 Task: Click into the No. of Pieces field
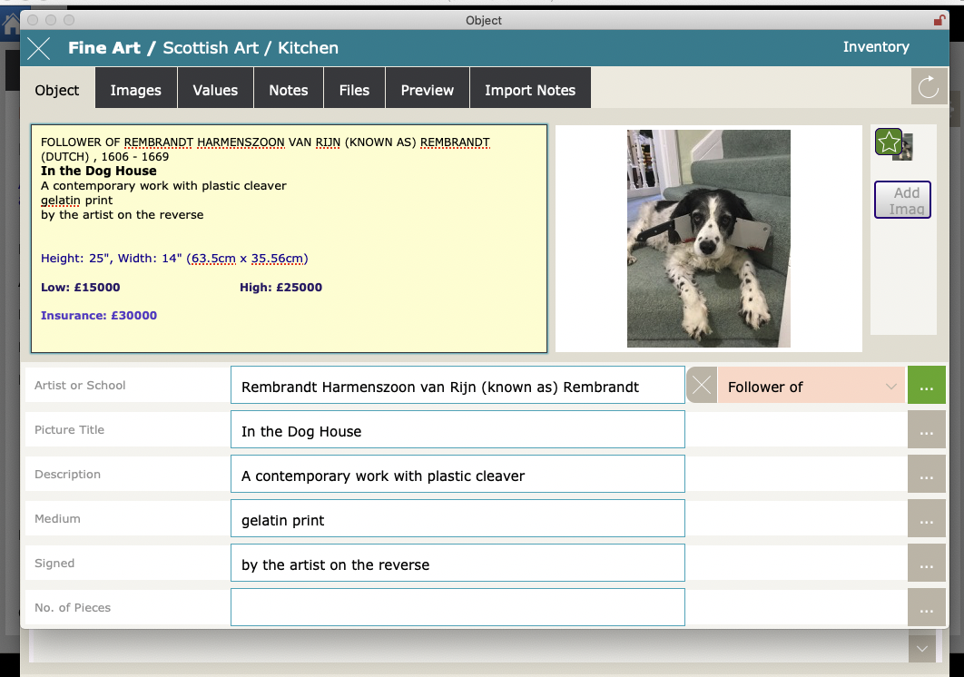(x=457, y=607)
